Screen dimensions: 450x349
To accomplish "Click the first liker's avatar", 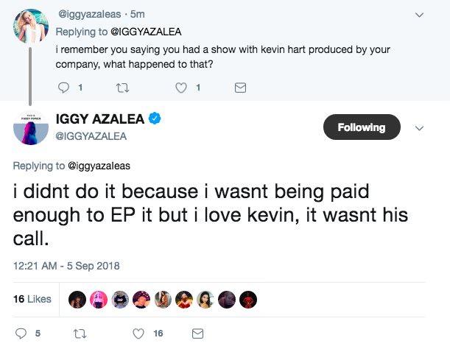I will coord(76,299).
